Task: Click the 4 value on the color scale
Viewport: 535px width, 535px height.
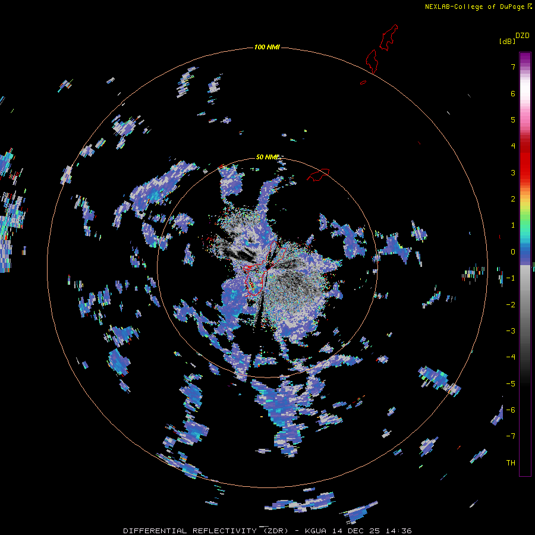Action: (513, 146)
